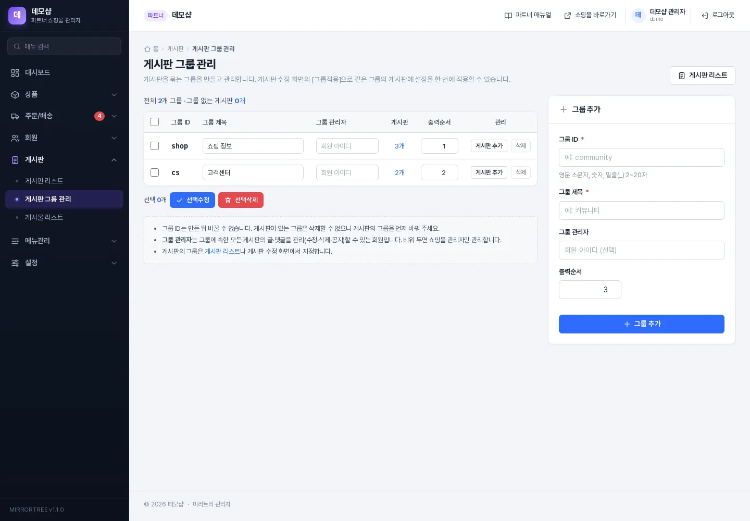This screenshot has width=750, height=521.
Task: Click the dashboard icon next to 대시보드
Action: tap(15, 73)
